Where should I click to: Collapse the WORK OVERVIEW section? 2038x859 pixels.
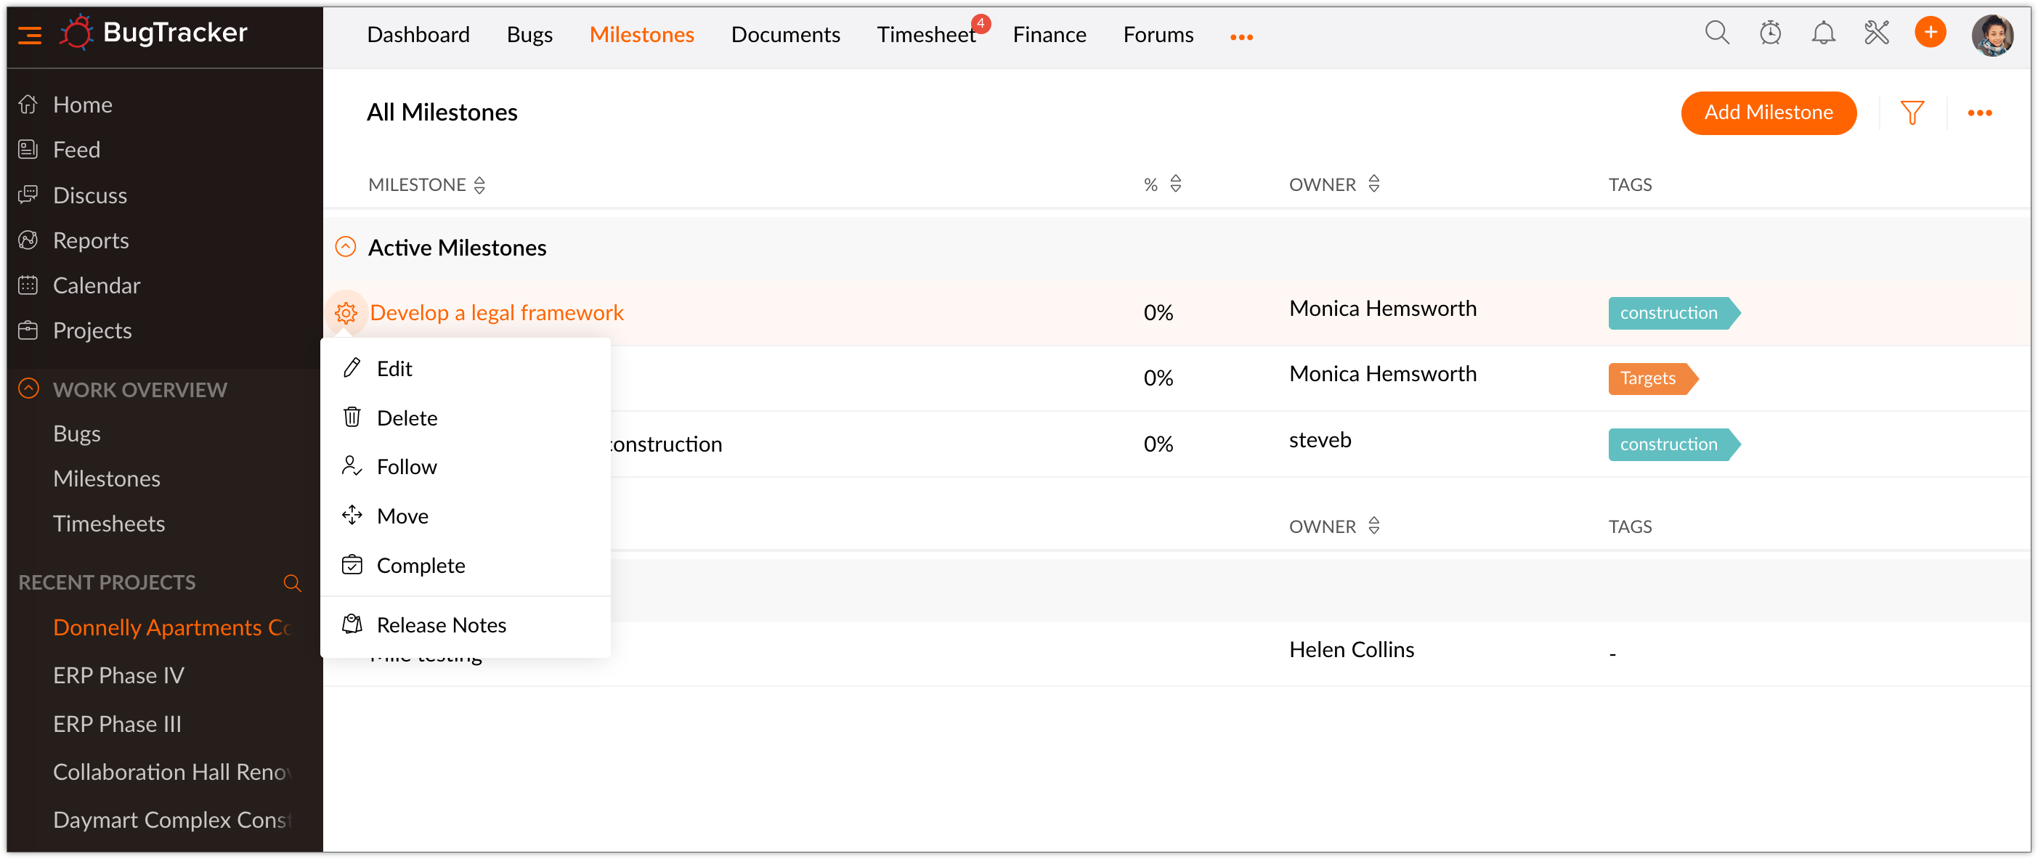click(28, 389)
